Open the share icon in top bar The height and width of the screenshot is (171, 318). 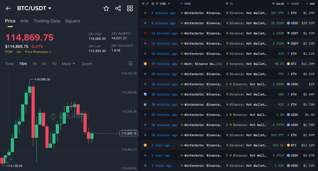pyautogui.click(x=118, y=8)
